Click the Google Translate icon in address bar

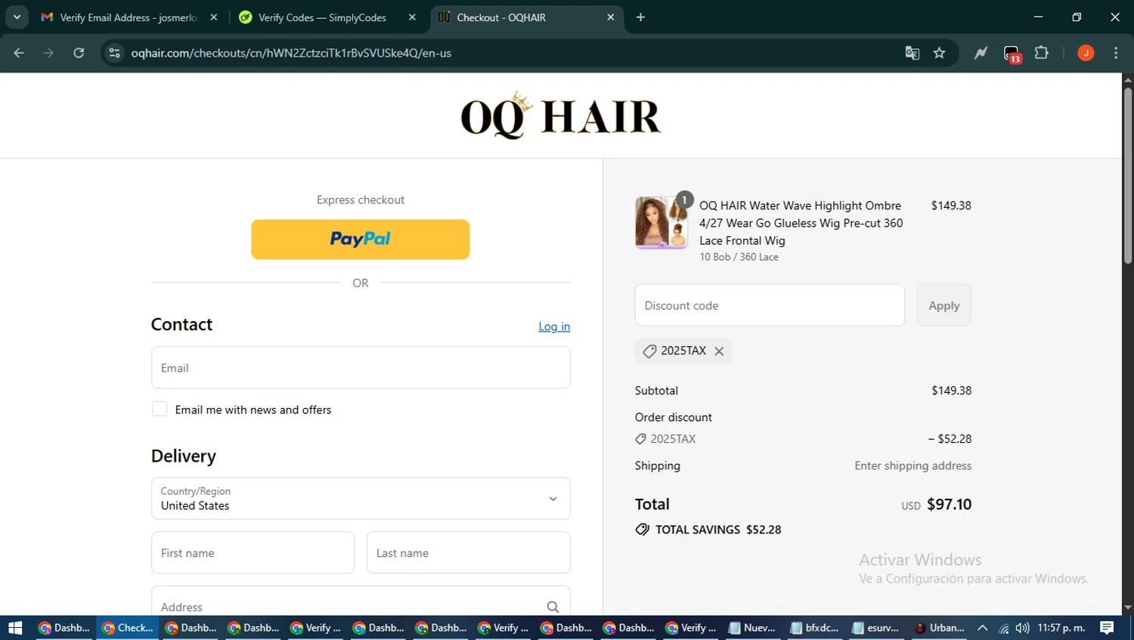[912, 53]
